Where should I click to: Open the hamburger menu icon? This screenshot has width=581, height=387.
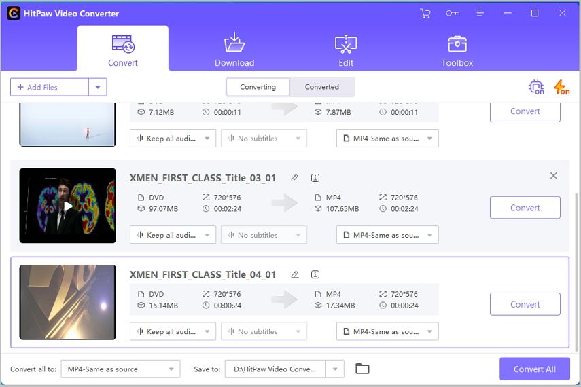coord(480,14)
